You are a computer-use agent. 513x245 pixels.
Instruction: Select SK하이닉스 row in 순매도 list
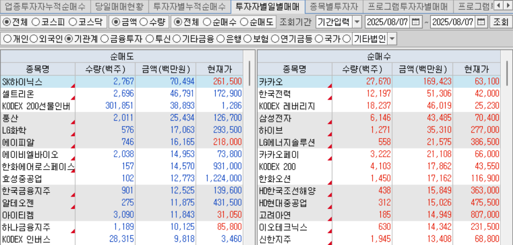(122, 82)
